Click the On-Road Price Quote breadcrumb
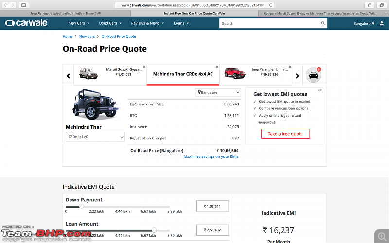Viewport: 389px width, 243px height. coord(119,36)
